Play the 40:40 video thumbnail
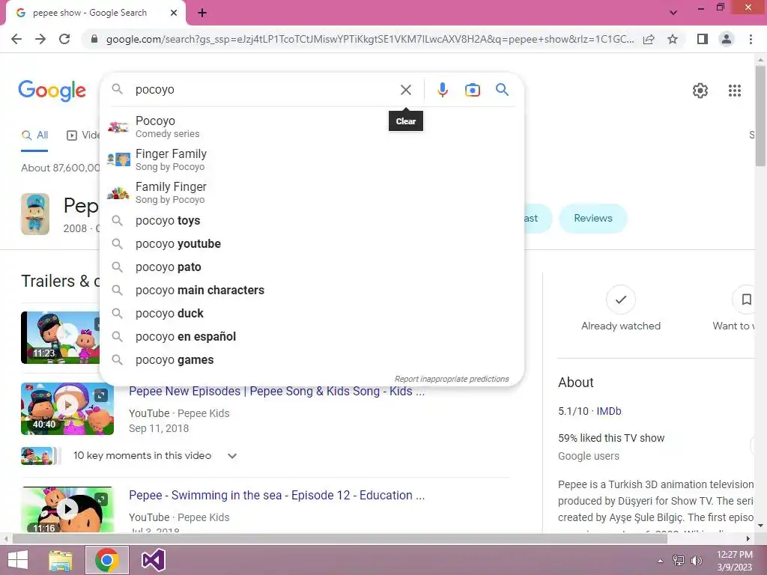Viewport: 767px width, 575px height. point(67,409)
